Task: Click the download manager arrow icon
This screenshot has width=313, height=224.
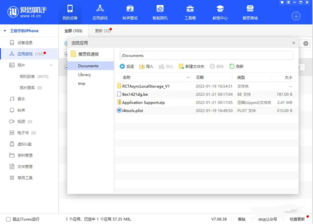Action: pyautogui.click(x=296, y=16)
